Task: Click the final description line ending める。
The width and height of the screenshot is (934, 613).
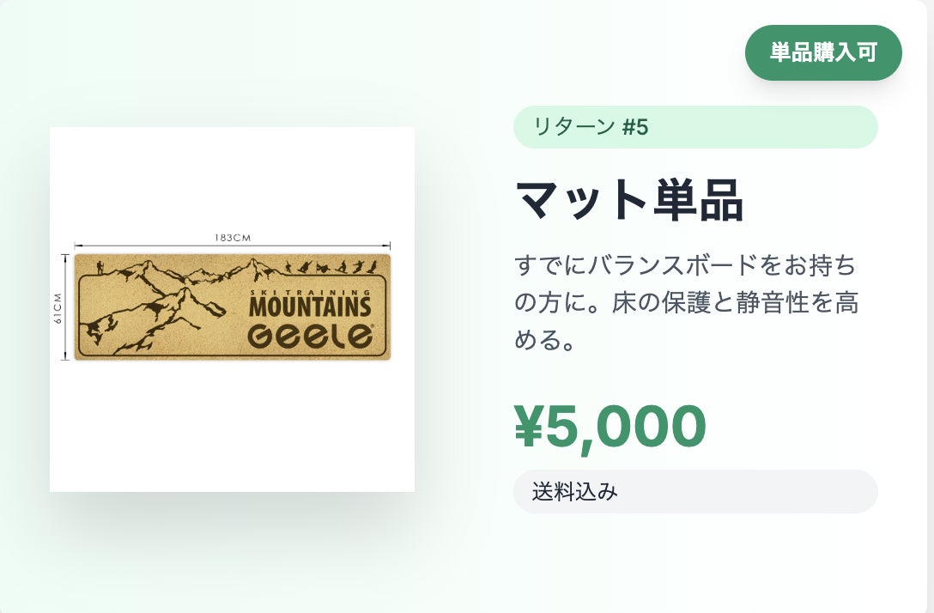Action: pos(544,342)
